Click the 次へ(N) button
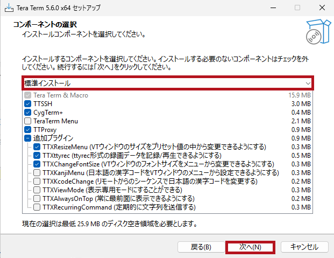The height and width of the screenshot is (258, 334). 250,247
